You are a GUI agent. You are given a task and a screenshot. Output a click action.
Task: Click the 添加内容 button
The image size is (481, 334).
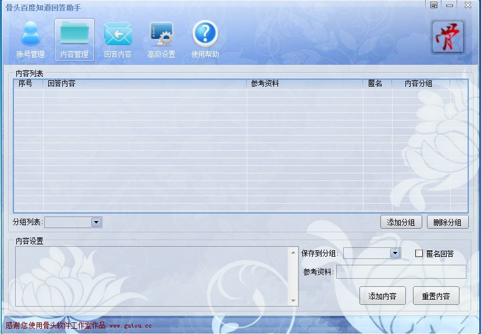(x=383, y=296)
